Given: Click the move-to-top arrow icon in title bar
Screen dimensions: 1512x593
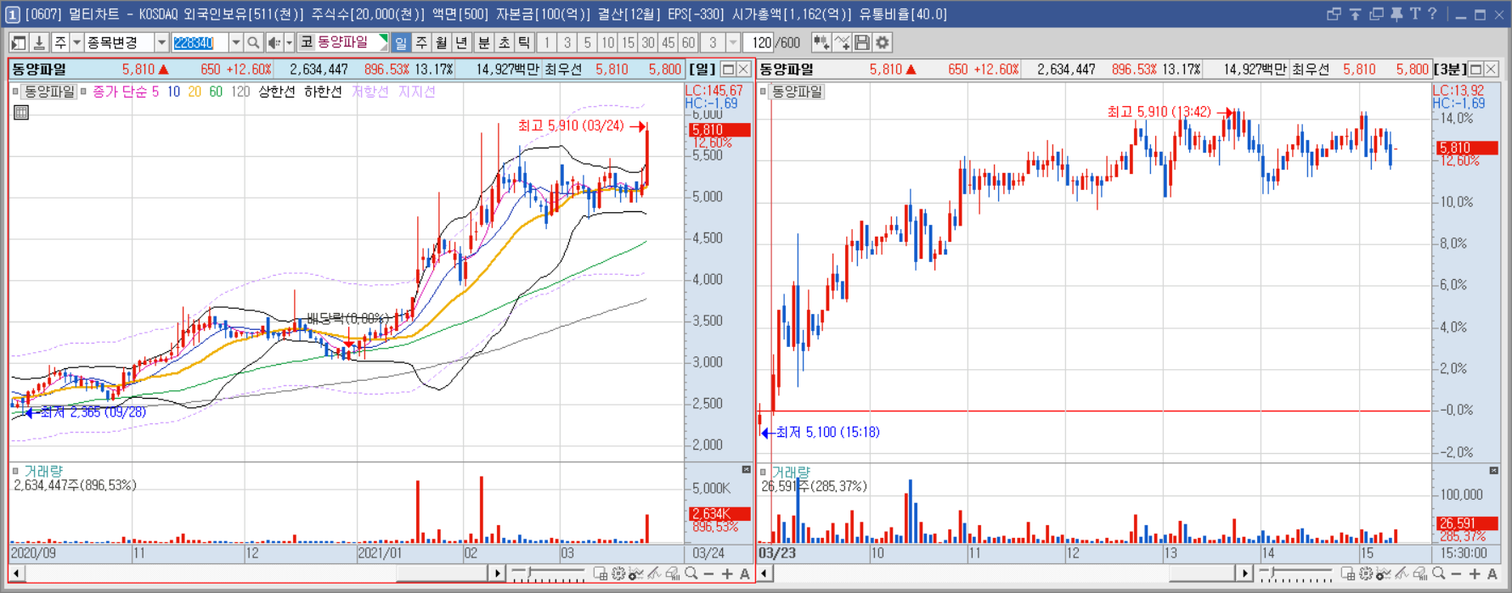Looking at the screenshot, I should [x=1355, y=14].
